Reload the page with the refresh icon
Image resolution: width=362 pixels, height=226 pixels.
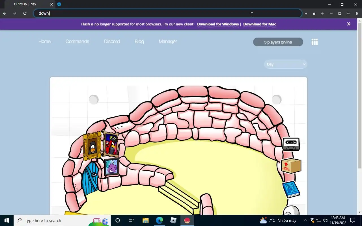click(25, 13)
